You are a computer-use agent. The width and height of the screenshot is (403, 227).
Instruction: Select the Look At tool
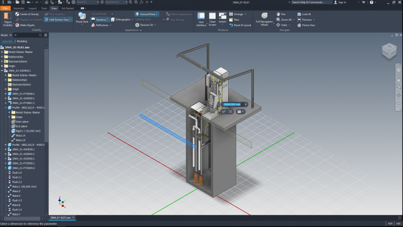point(306,14)
